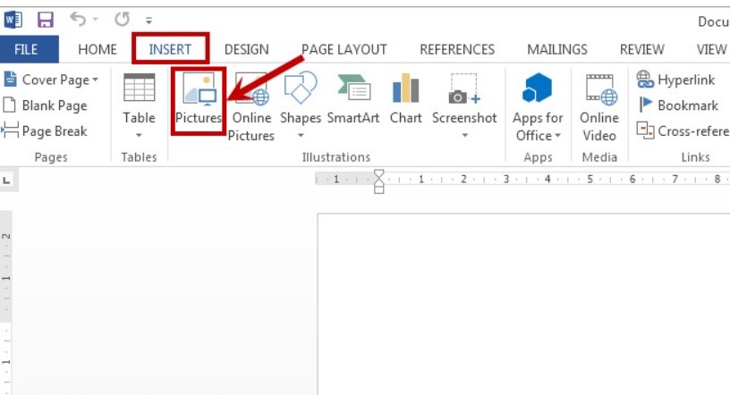Switch to the REFERENCES tab
Screen dimensions: 730x395
click(456, 49)
